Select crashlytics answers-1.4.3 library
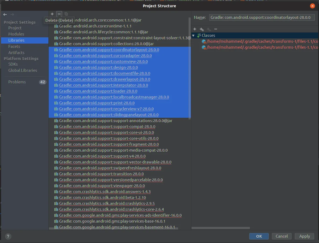The image size is (319, 243). [x=120, y=191]
